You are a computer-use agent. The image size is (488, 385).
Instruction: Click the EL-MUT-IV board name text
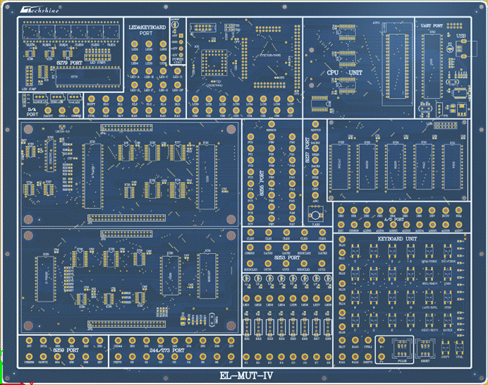click(245, 375)
